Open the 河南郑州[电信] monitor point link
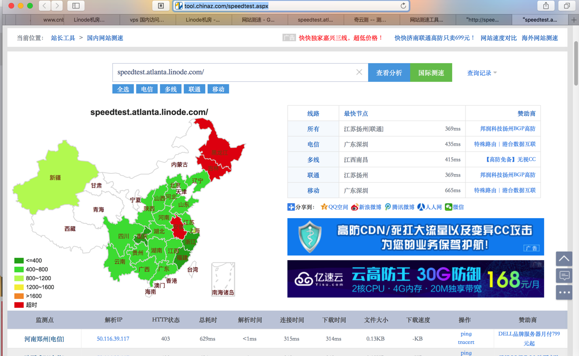Viewport: 579px width, 356px height. click(x=44, y=339)
